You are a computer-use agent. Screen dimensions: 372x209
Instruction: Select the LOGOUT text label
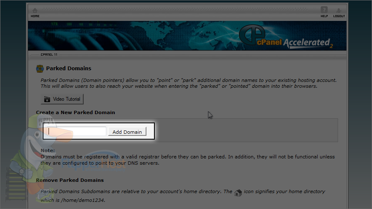tap(339, 16)
